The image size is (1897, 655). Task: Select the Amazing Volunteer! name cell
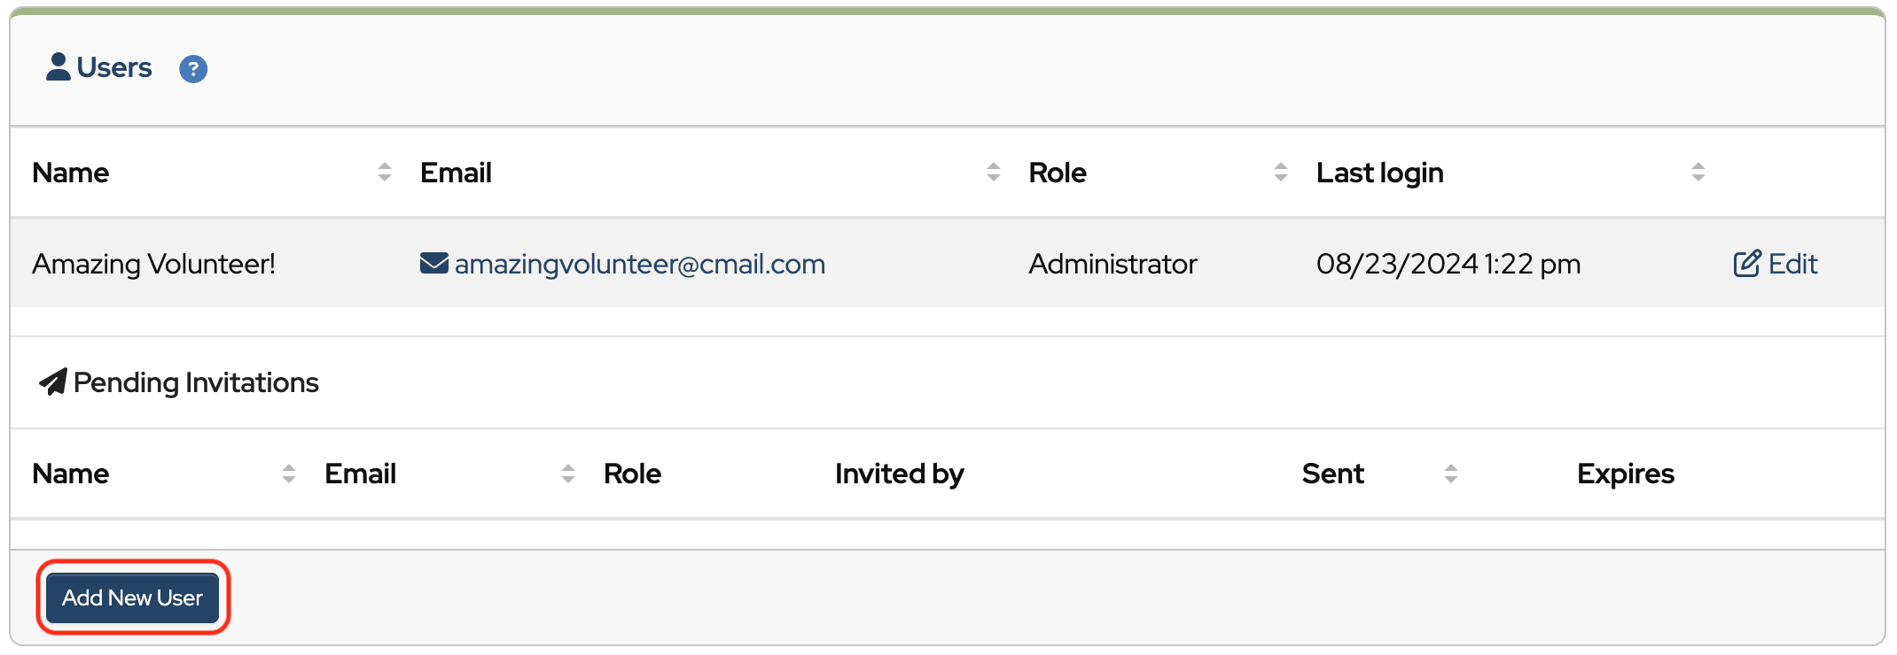(x=153, y=264)
